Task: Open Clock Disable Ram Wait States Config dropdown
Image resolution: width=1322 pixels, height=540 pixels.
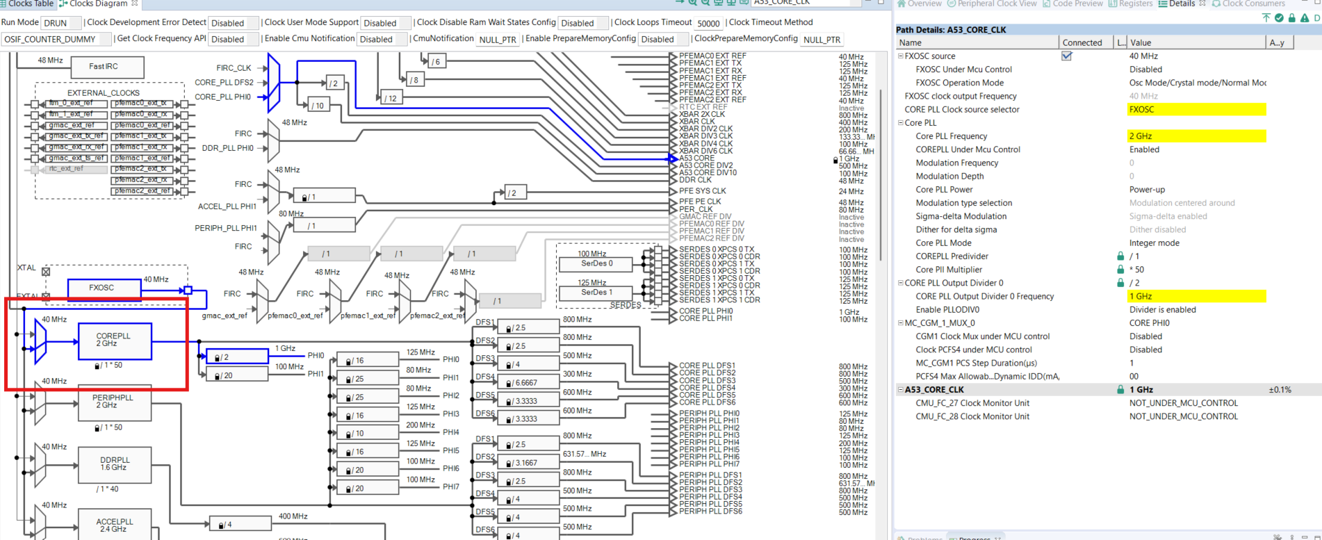Action: click(584, 23)
